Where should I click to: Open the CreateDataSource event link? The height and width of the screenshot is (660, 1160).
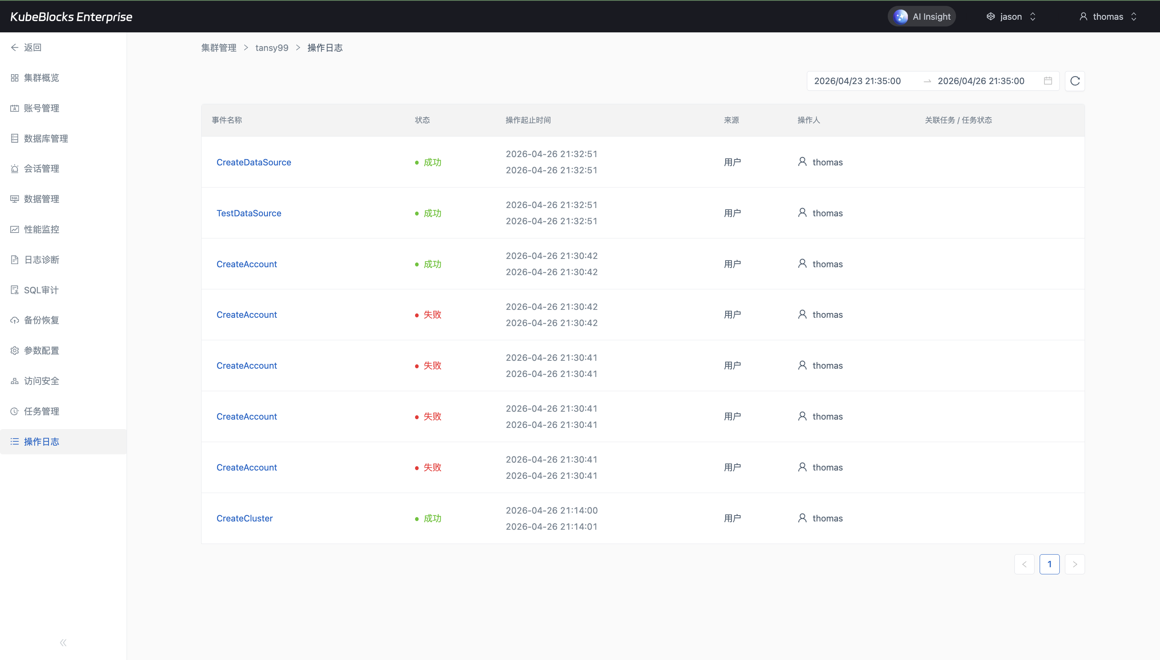pos(254,162)
